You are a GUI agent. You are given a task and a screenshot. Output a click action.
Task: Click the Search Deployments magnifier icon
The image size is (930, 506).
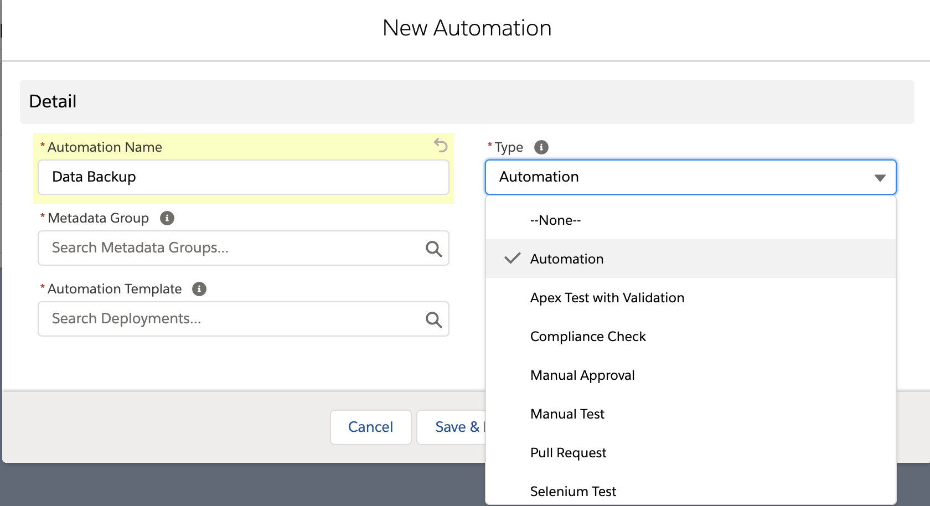point(433,319)
